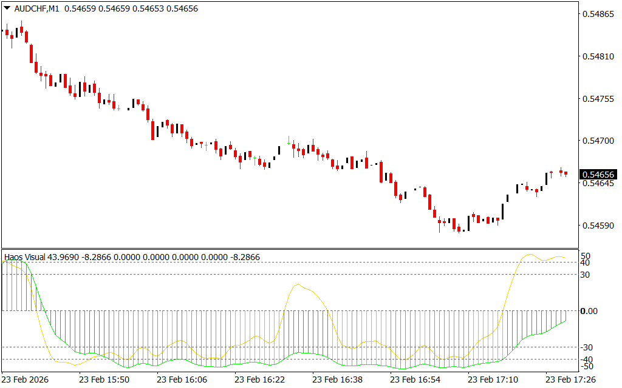Select the 23 Feb 16:22 time label
Image resolution: width=622 pixels, height=388 pixels.
(259, 380)
